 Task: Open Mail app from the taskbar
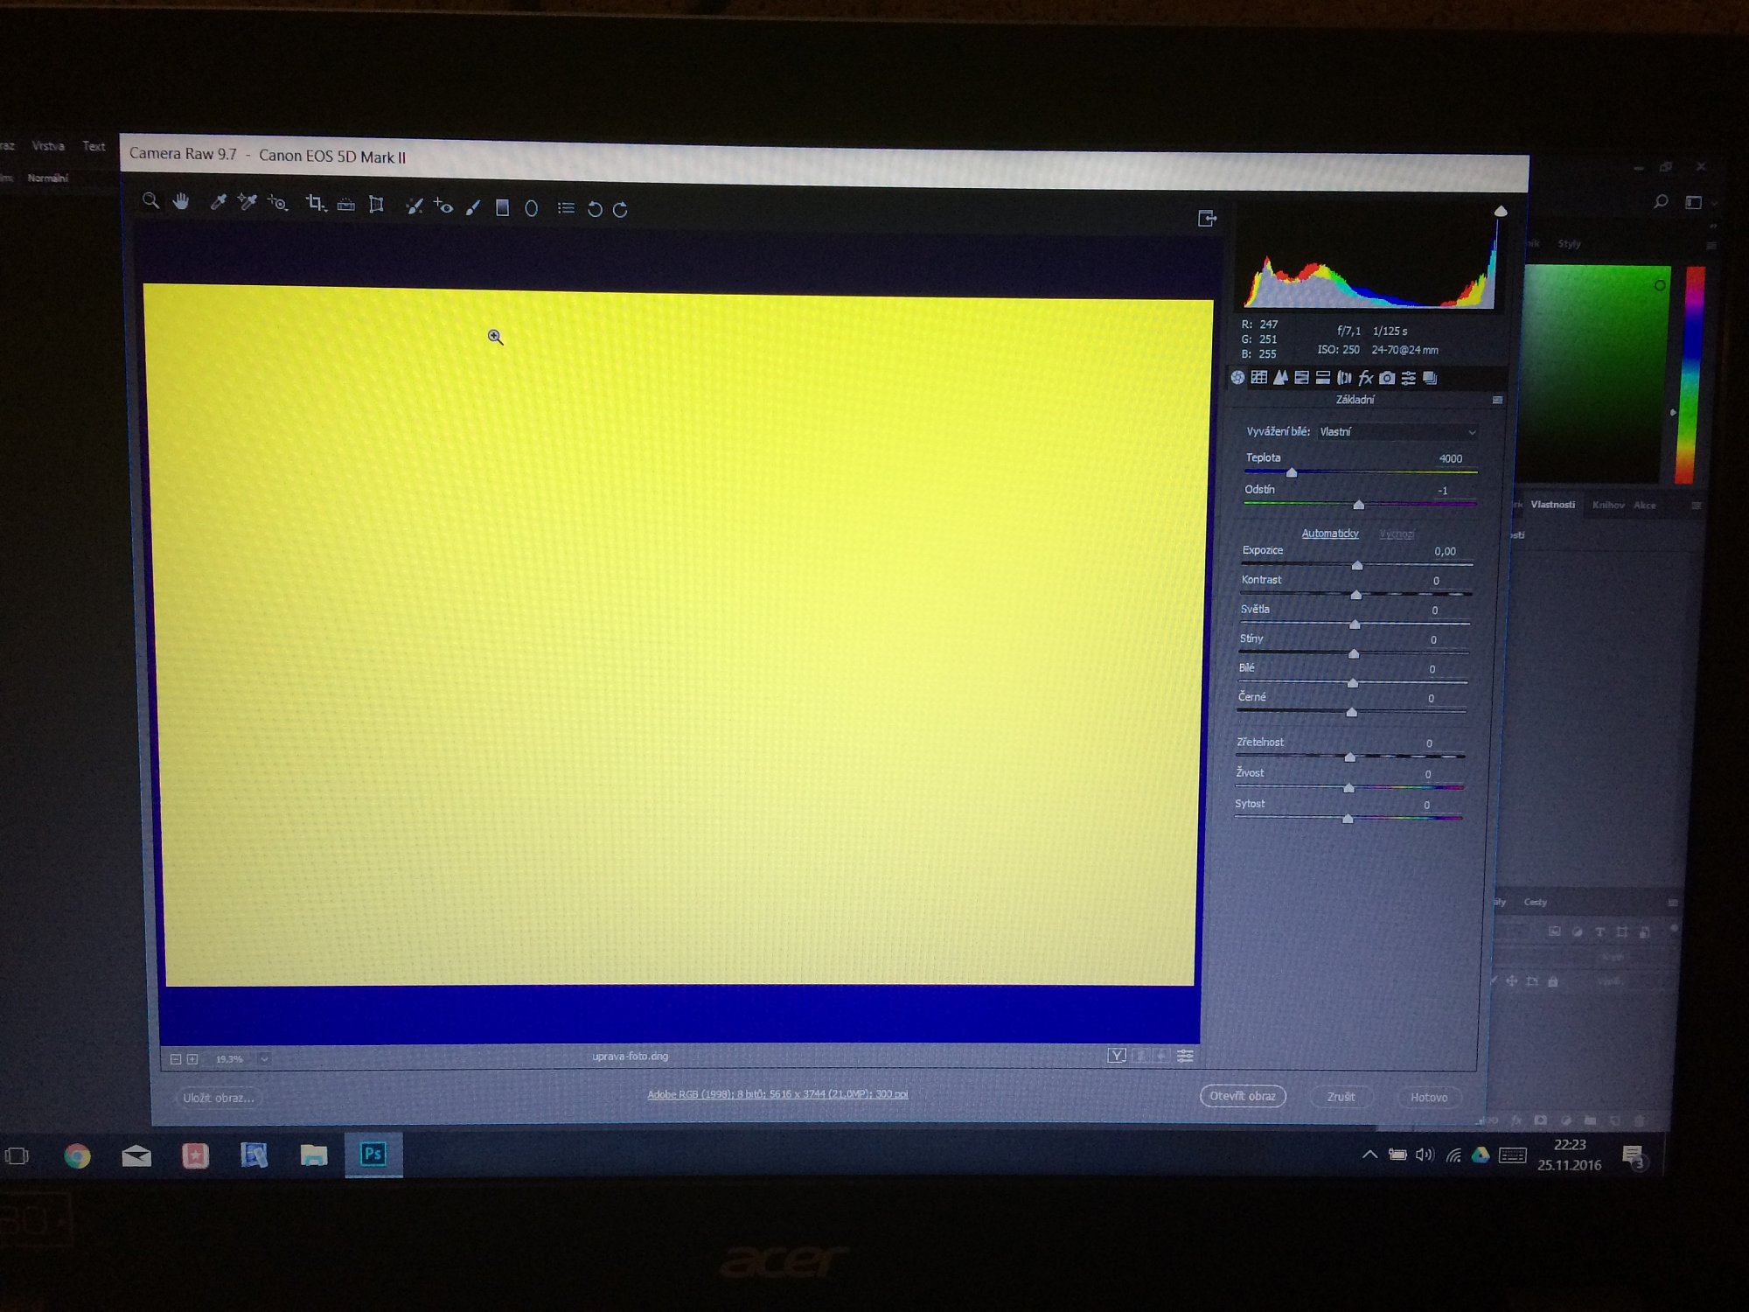[x=136, y=1156]
